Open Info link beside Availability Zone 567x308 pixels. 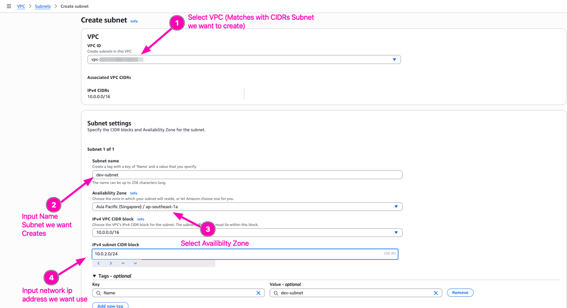pyautogui.click(x=134, y=193)
